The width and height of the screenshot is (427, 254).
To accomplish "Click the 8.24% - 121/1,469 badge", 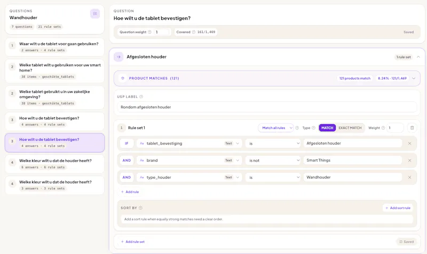I will [x=392, y=78].
